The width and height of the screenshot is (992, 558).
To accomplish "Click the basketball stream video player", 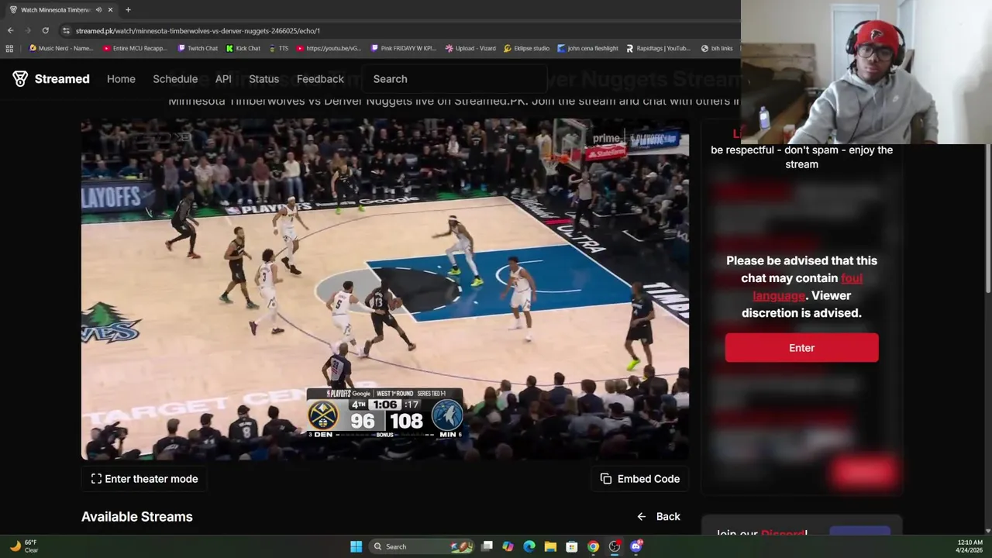I will point(385,289).
